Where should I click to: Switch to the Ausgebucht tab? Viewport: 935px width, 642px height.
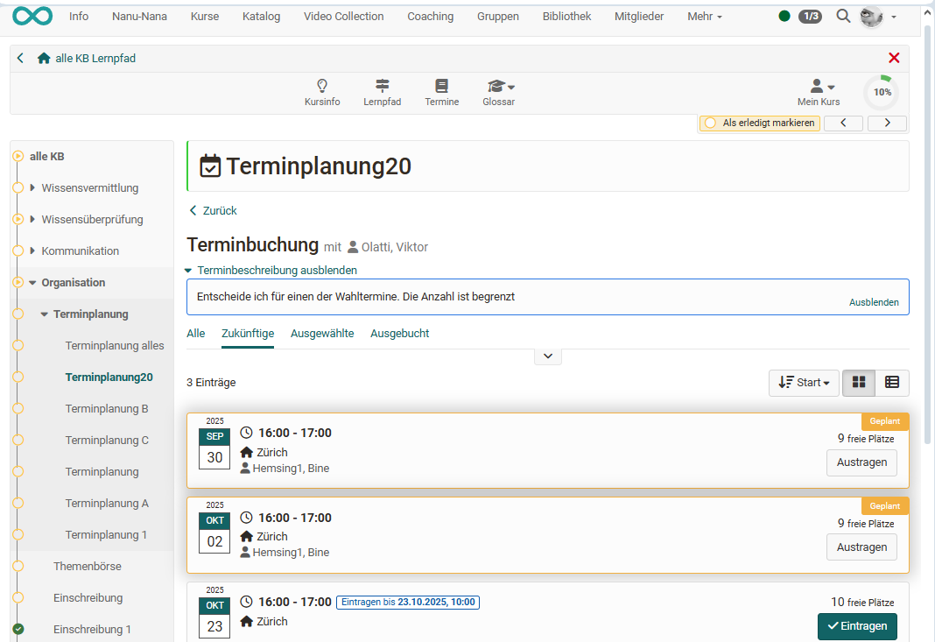399,333
